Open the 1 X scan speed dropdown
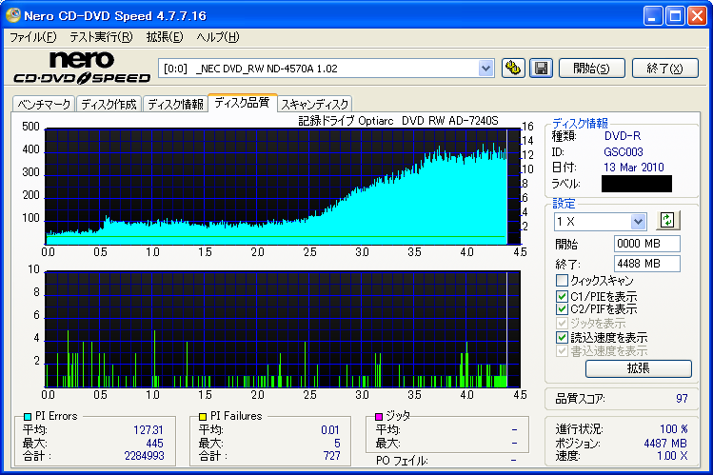Image resolution: width=713 pixels, height=475 pixels. pyautogui.click(x=638, y=222)
